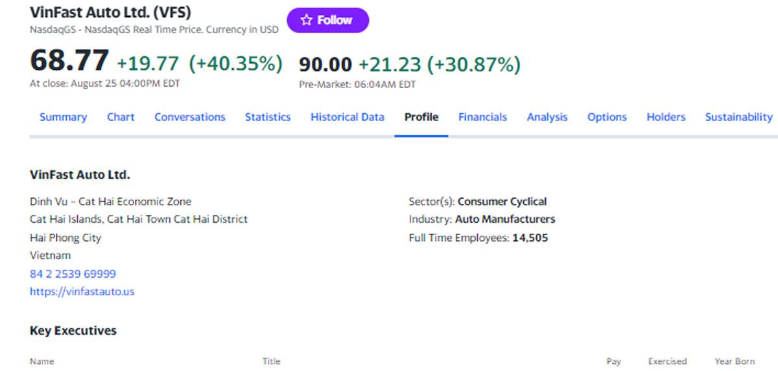Image resolution: width=778 pixels, height=371 pixels.
Task: Open the Sustainability tab
Action: [738, 117]
